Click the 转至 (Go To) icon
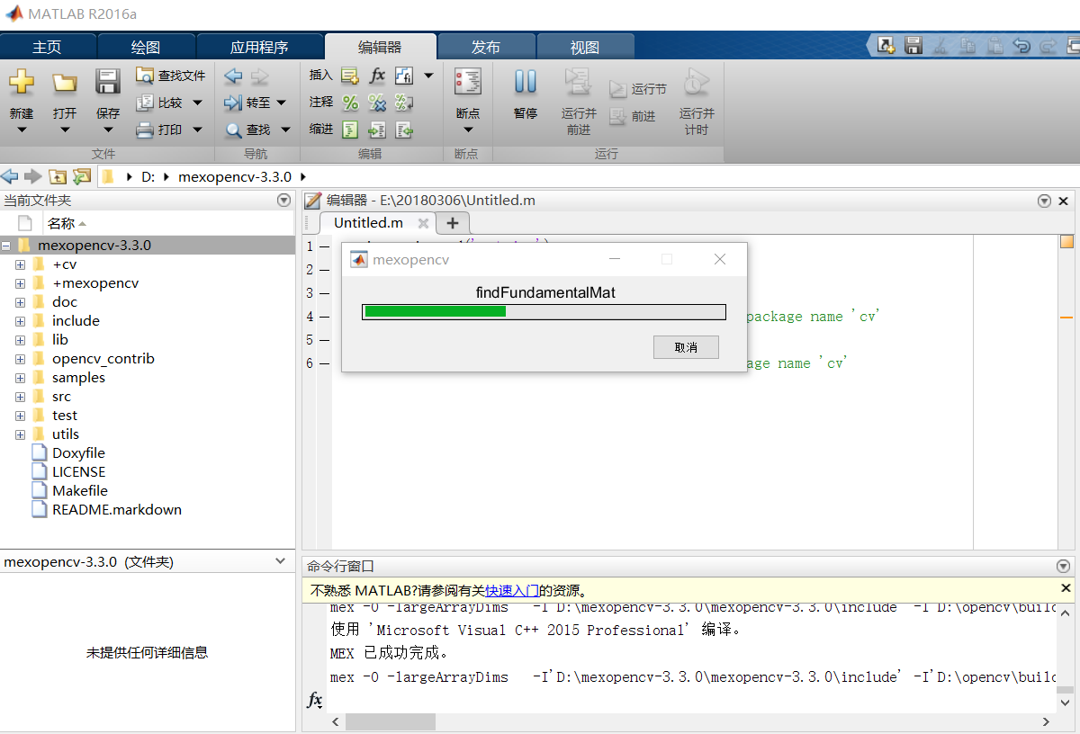 pyautogui.click(x=233, y=103)
